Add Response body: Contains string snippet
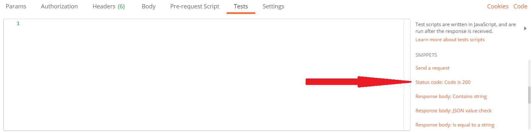The image size is (532, 133). (x=451, y=97)
